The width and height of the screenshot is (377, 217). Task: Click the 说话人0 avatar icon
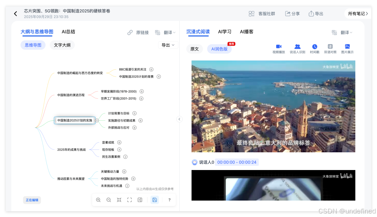coord(194,162)
